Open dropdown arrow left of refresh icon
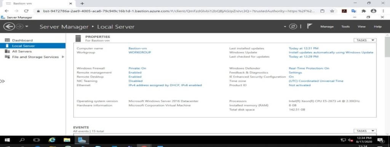This screenshot has width=390, height=147. (285, 27)
